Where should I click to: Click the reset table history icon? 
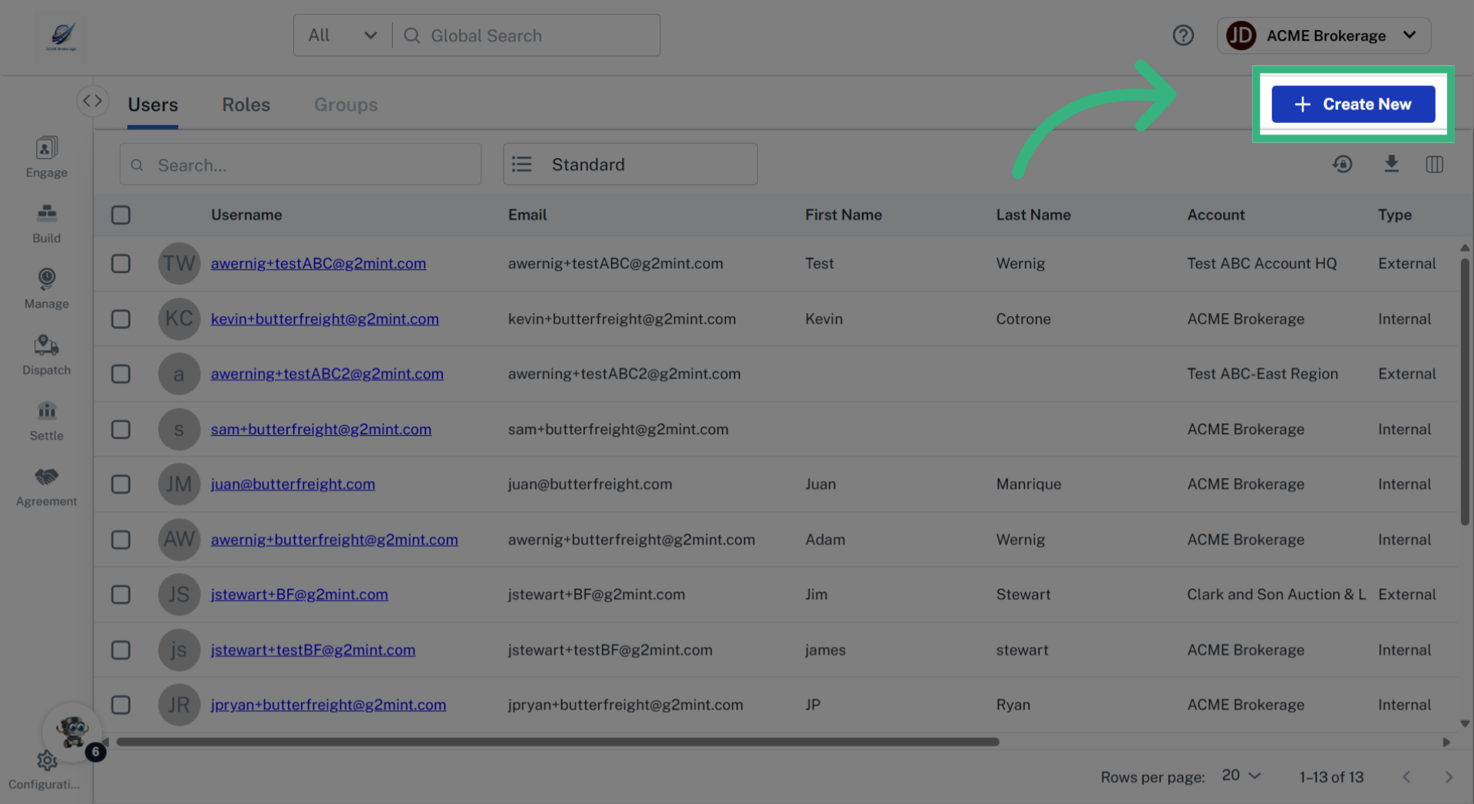(1342, 164)
